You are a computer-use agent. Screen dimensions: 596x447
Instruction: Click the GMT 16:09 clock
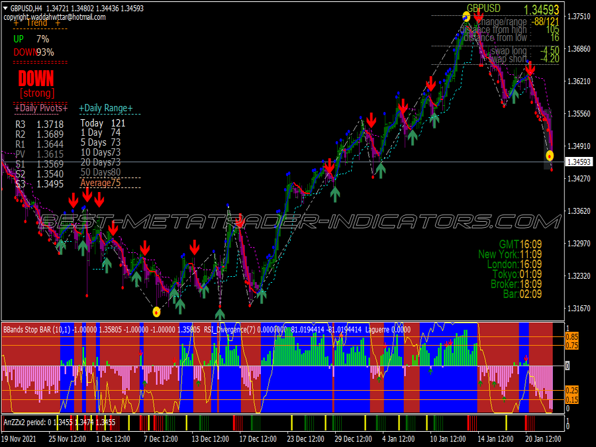pyautogui.click(x=521, y=244)
